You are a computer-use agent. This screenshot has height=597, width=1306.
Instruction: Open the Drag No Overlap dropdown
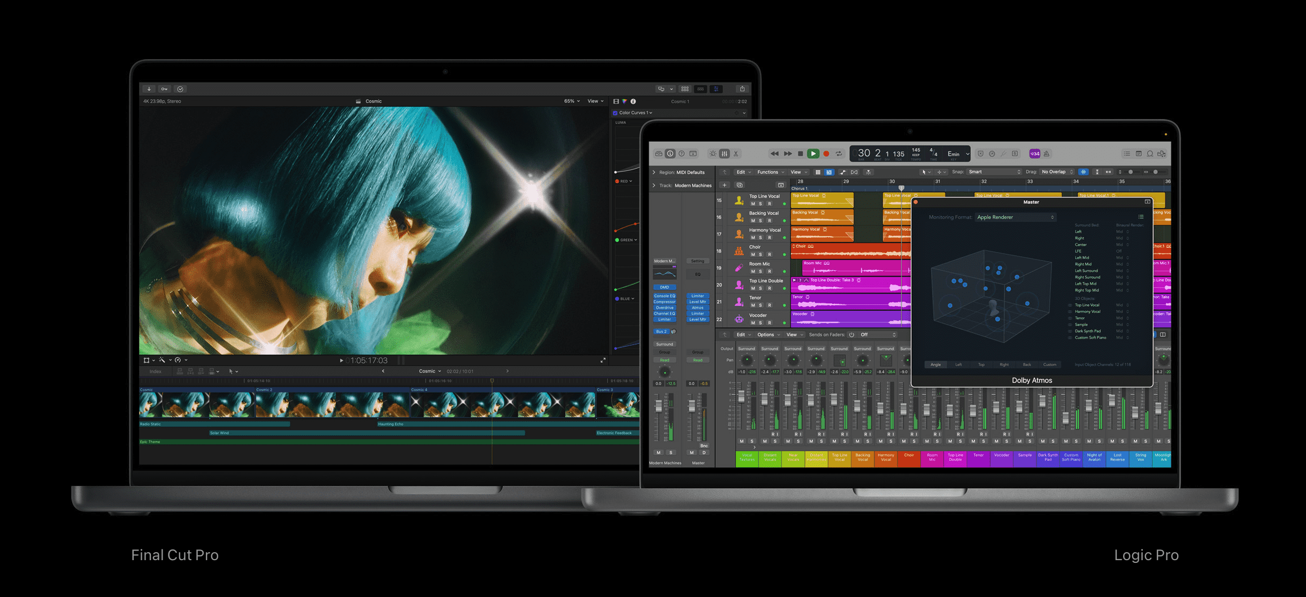[1057, 172]
